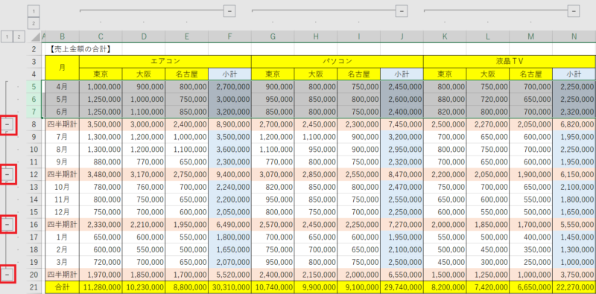Select row 5 header
The image size is (596, 294).
point(34,87)
